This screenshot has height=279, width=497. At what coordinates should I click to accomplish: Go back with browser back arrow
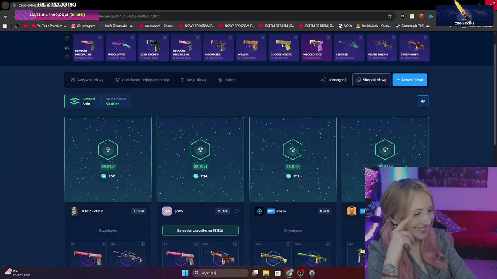click(5, 16)
